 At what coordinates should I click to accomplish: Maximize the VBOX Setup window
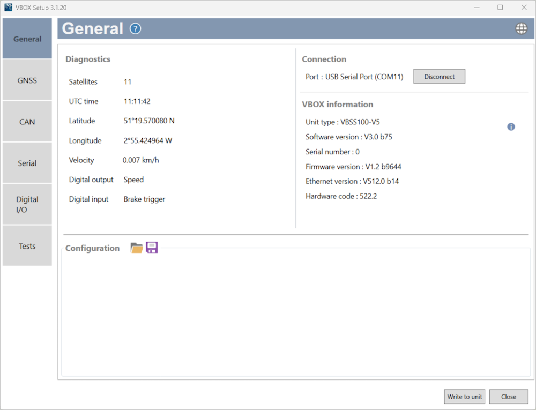[500, 7]
